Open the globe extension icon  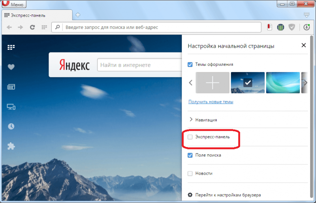[x=280, y=27]
